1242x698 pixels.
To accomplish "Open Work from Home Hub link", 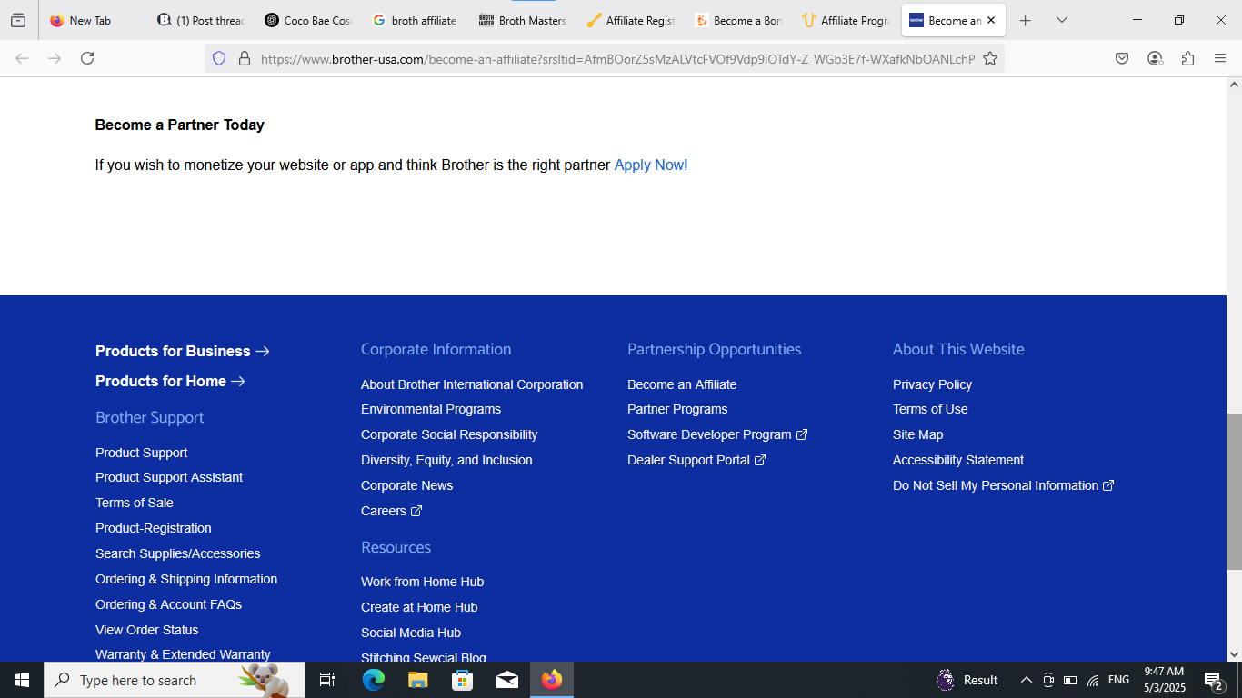I will click(422, 582).
